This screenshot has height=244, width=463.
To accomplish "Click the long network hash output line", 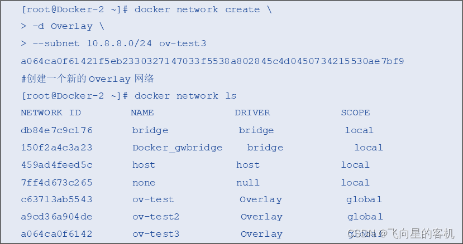I will pos(212,61).
